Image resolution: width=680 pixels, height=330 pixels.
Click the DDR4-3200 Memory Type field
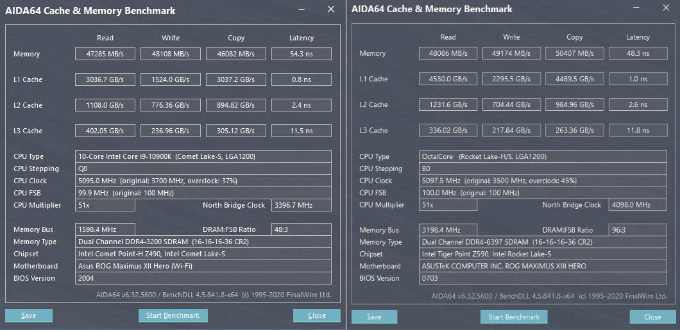click(x=203, y=242)
